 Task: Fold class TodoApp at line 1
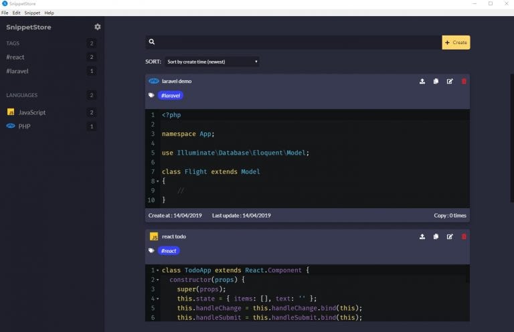pyautogui.click(x=158, y=270)
